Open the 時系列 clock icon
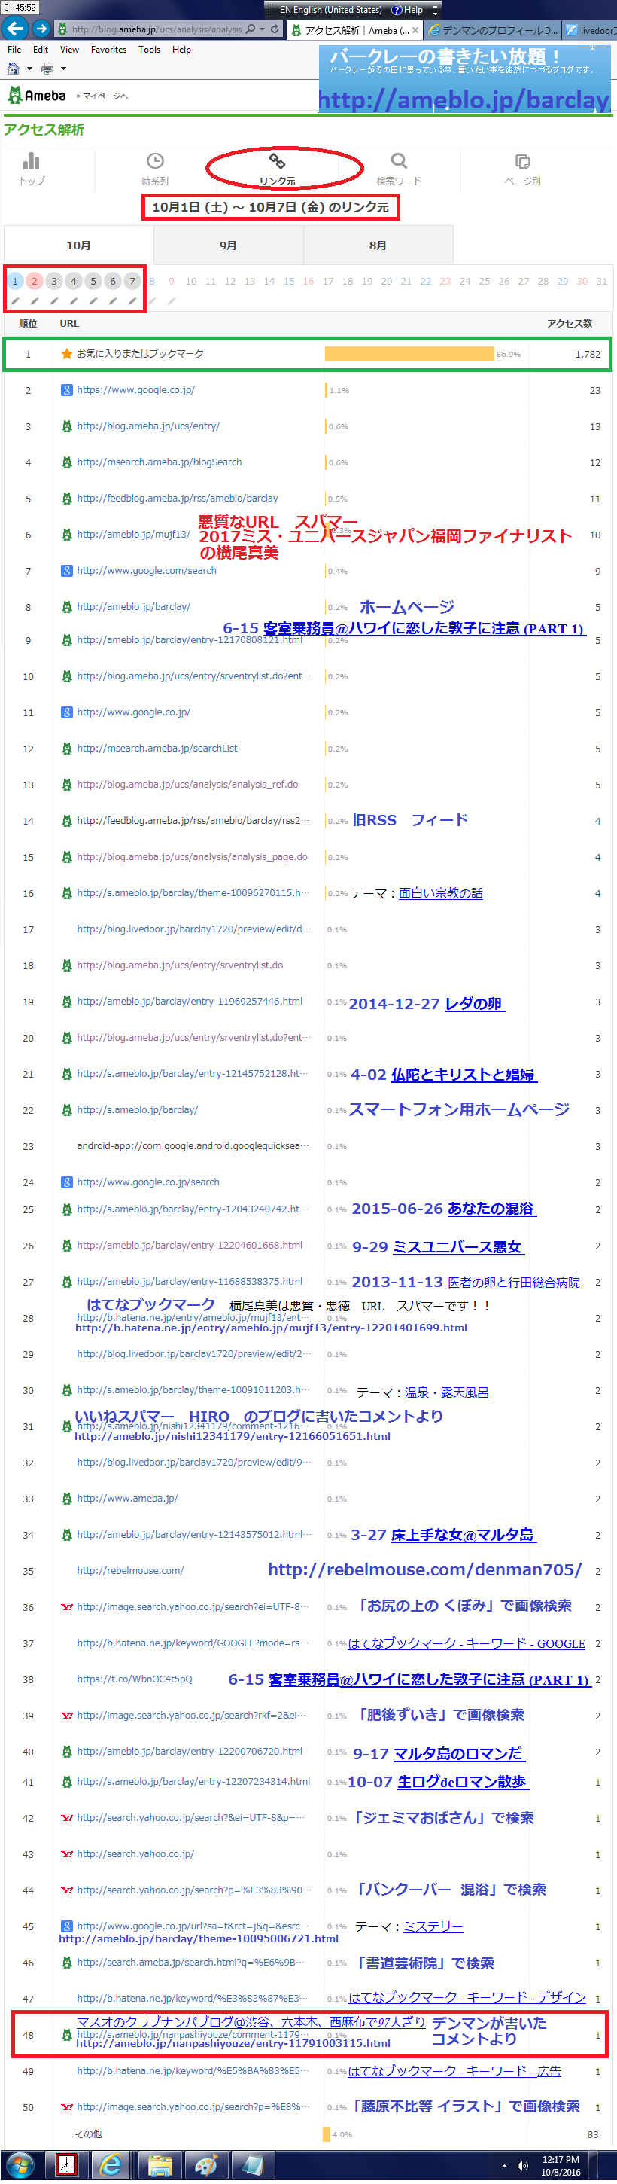Screen dimensions: 617x2184 pos(155,161)
